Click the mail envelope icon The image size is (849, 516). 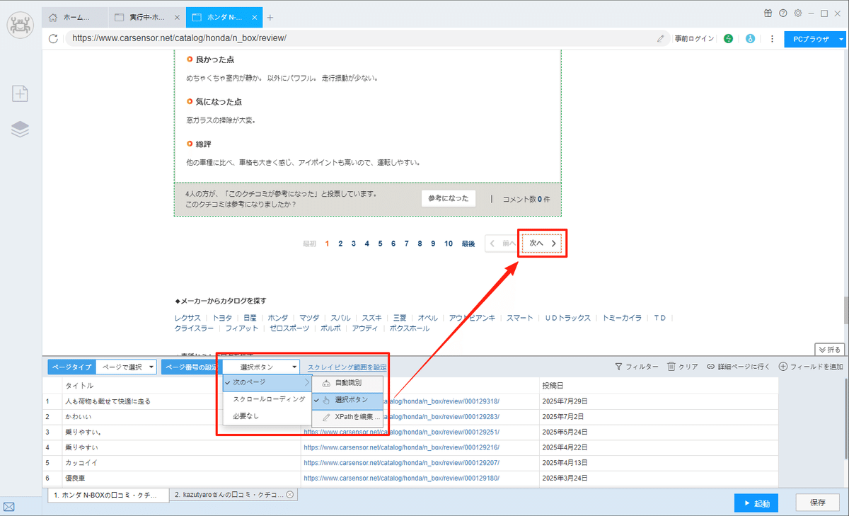9,506
